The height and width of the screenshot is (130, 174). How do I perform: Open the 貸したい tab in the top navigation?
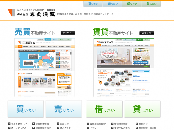click(151, 4)
